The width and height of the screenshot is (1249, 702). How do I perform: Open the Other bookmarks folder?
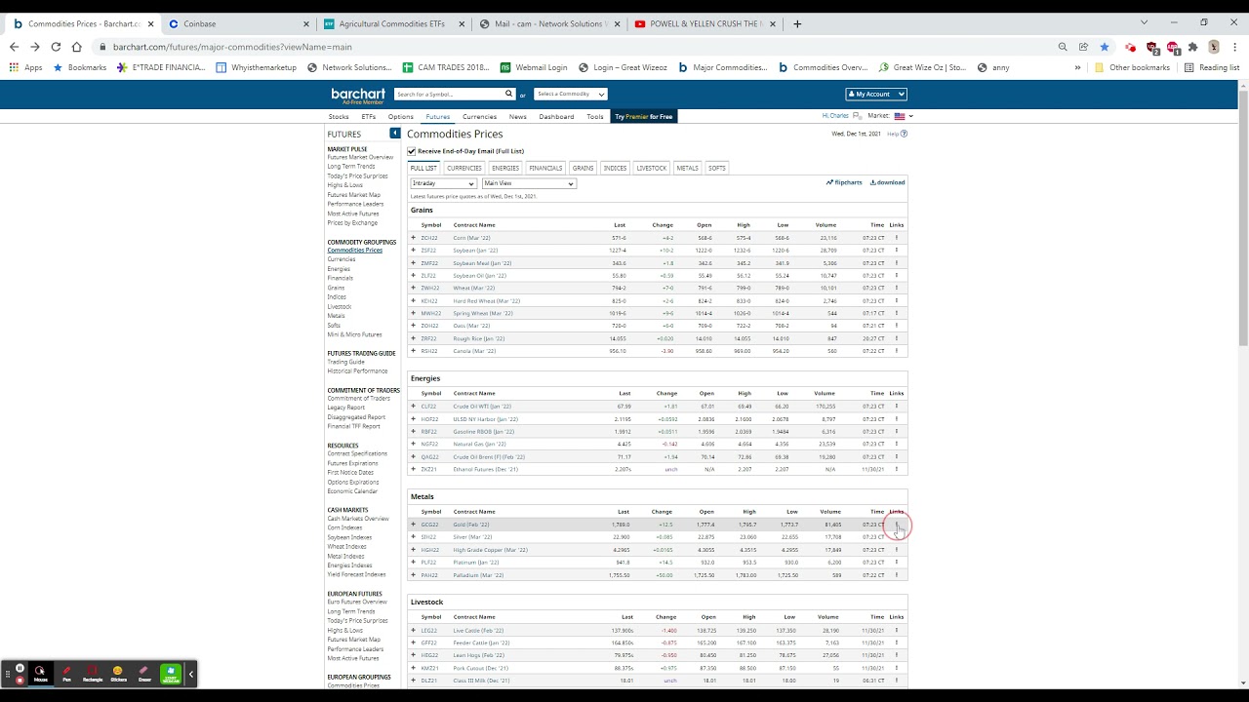coord(1133,67)
